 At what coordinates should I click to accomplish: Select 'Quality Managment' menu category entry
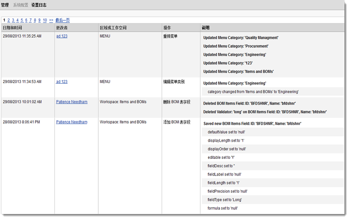tap(241, 38)
